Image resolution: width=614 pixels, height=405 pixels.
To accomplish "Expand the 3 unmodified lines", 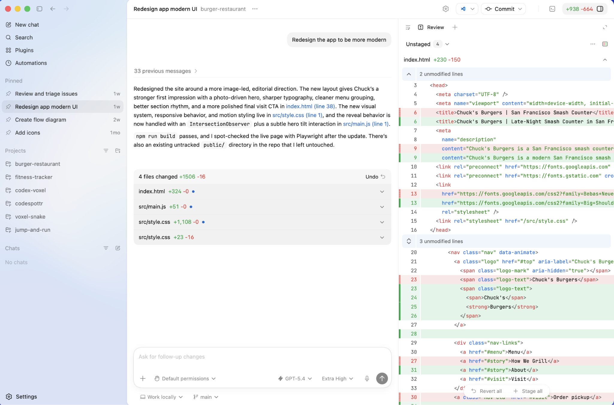I will click(x=409, y=241).
